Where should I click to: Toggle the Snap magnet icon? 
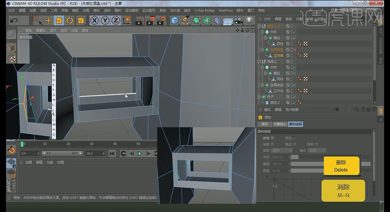11,150
